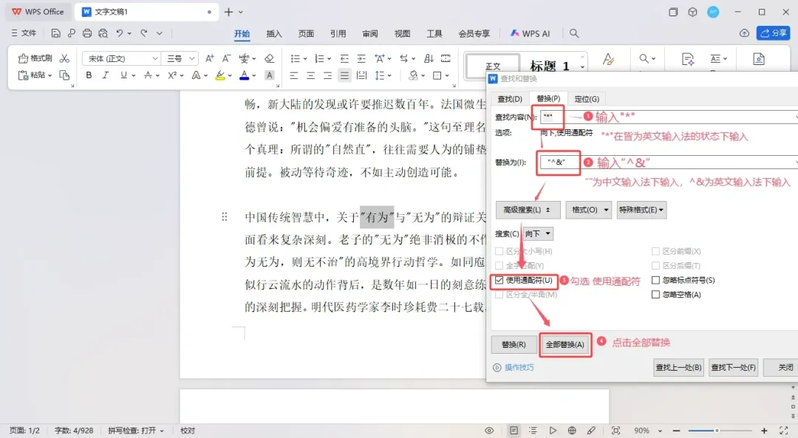Click the save document icon
The image size is (798, 438).
click(55, 33)
